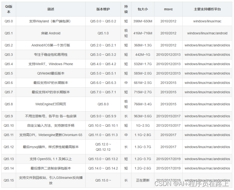Click the '1.1G~2.8G' package size
The width and height of the screenshot is (234, 190).
tap(143, 135)
